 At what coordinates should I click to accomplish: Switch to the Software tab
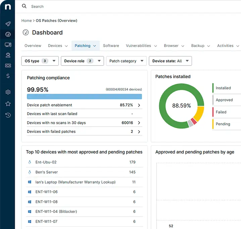[111, 46]
